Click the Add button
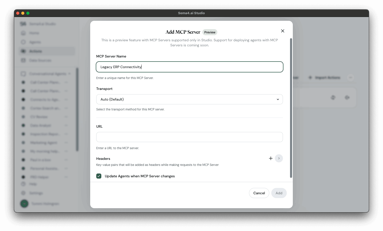383x231 pixels. coord(279,193)
